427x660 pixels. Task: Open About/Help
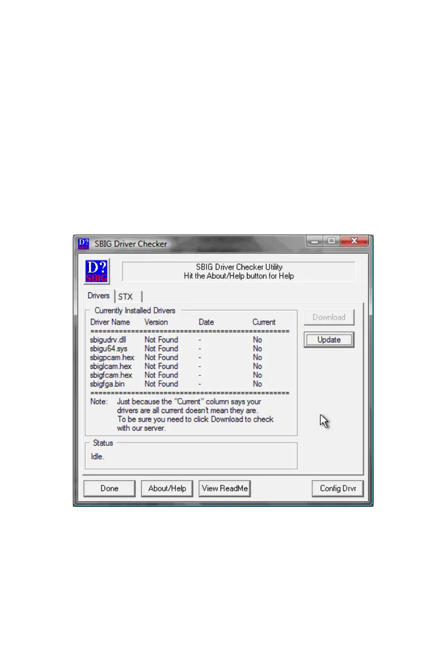tap(167, 489)
